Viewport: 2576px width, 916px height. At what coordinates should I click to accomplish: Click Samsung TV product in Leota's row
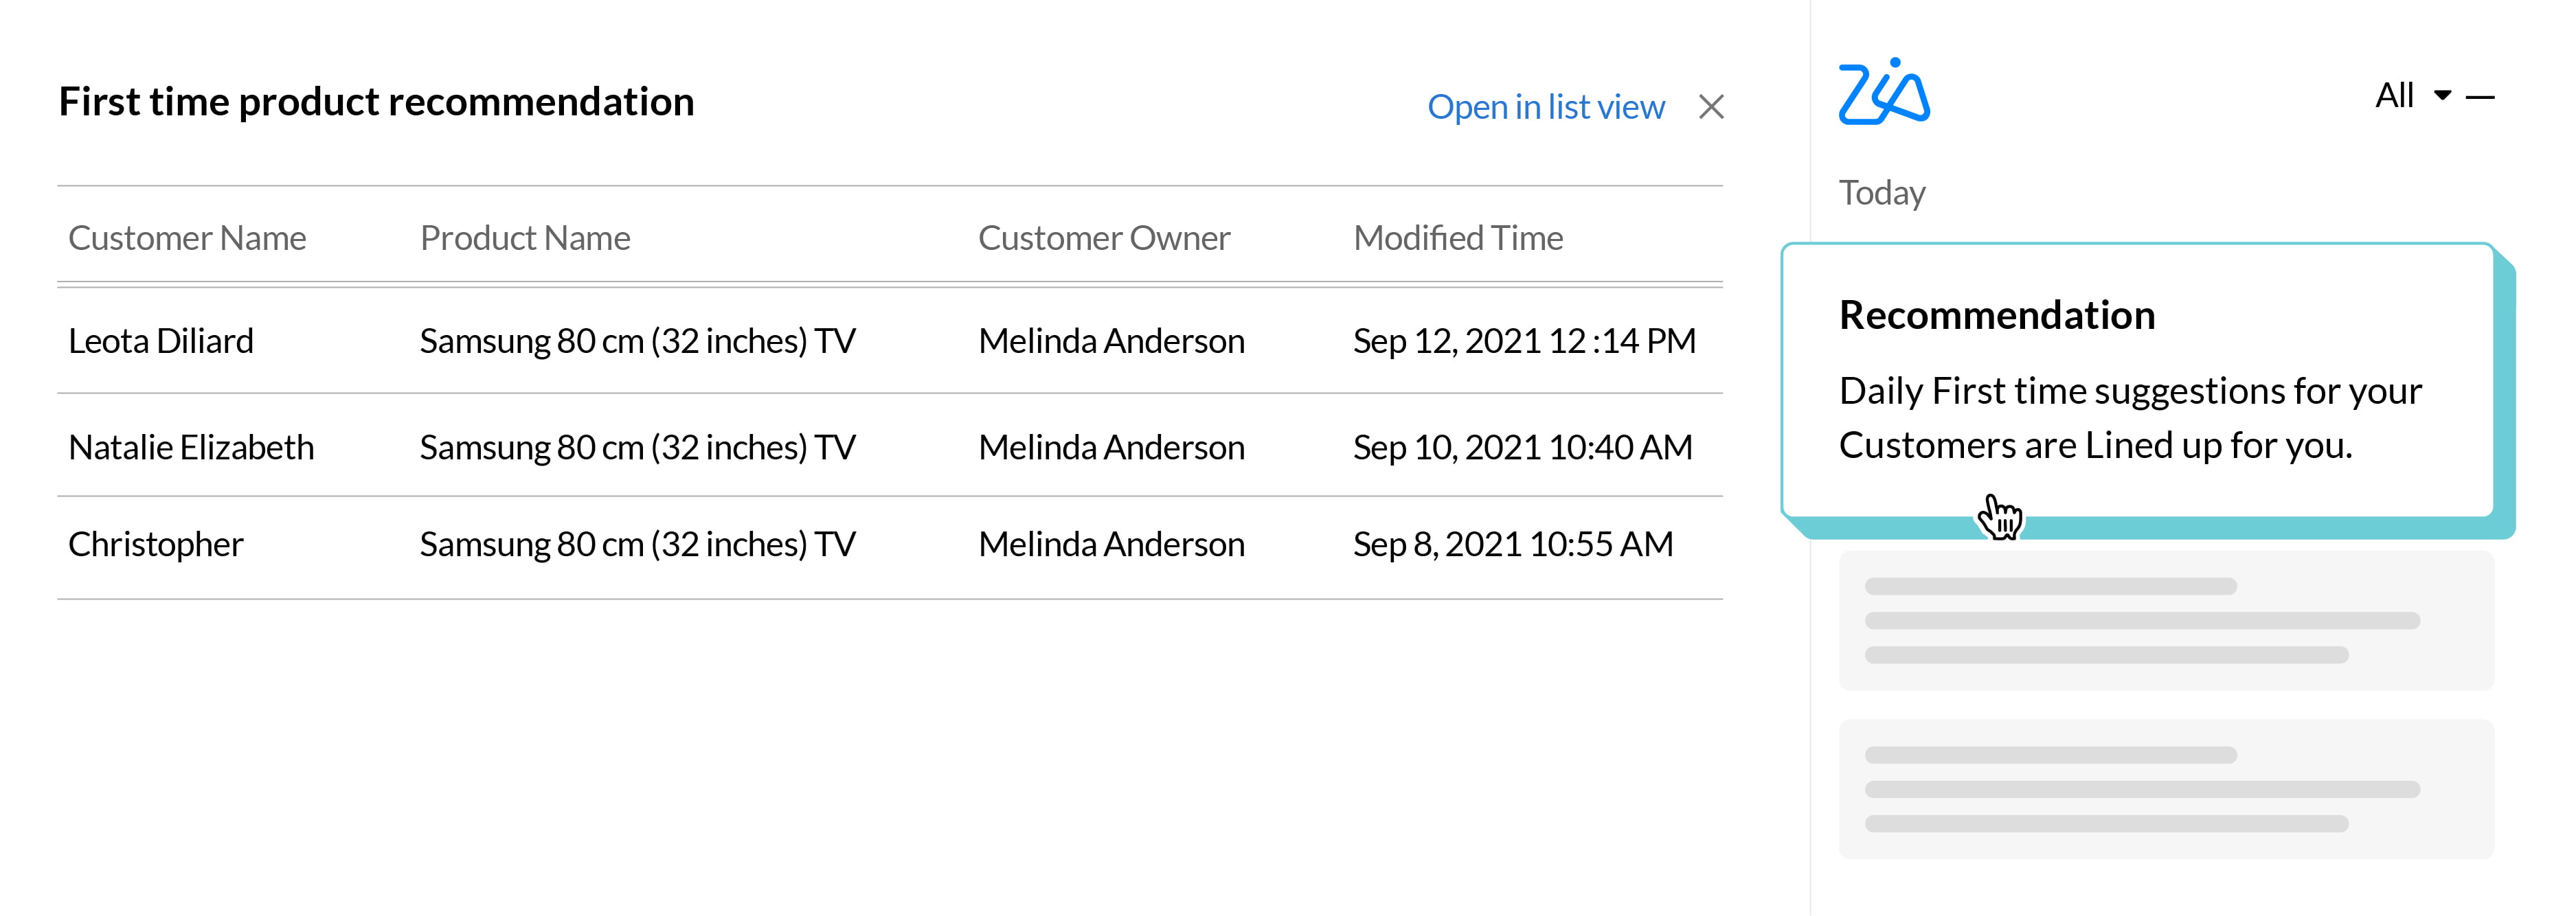(637, 341)
